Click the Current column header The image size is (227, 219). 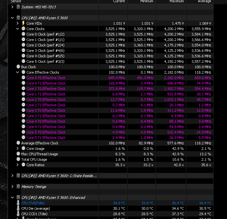pyautogui.click(x=119, y=1)
